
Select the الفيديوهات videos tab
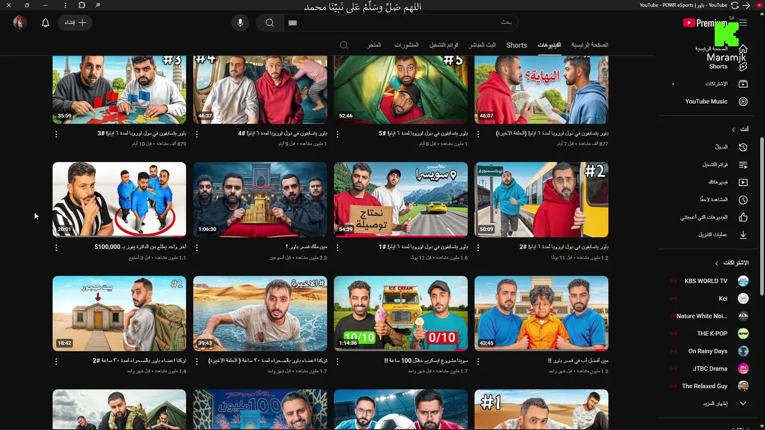pyautogui.click(x=549, y=45)
